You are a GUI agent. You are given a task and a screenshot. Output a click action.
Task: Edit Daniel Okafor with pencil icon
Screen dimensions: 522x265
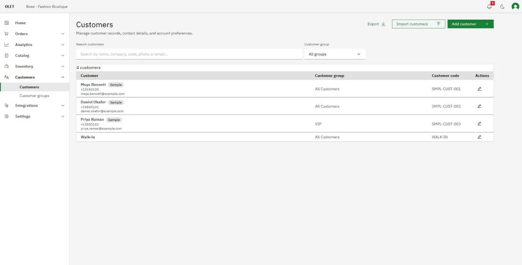point(479,106)
